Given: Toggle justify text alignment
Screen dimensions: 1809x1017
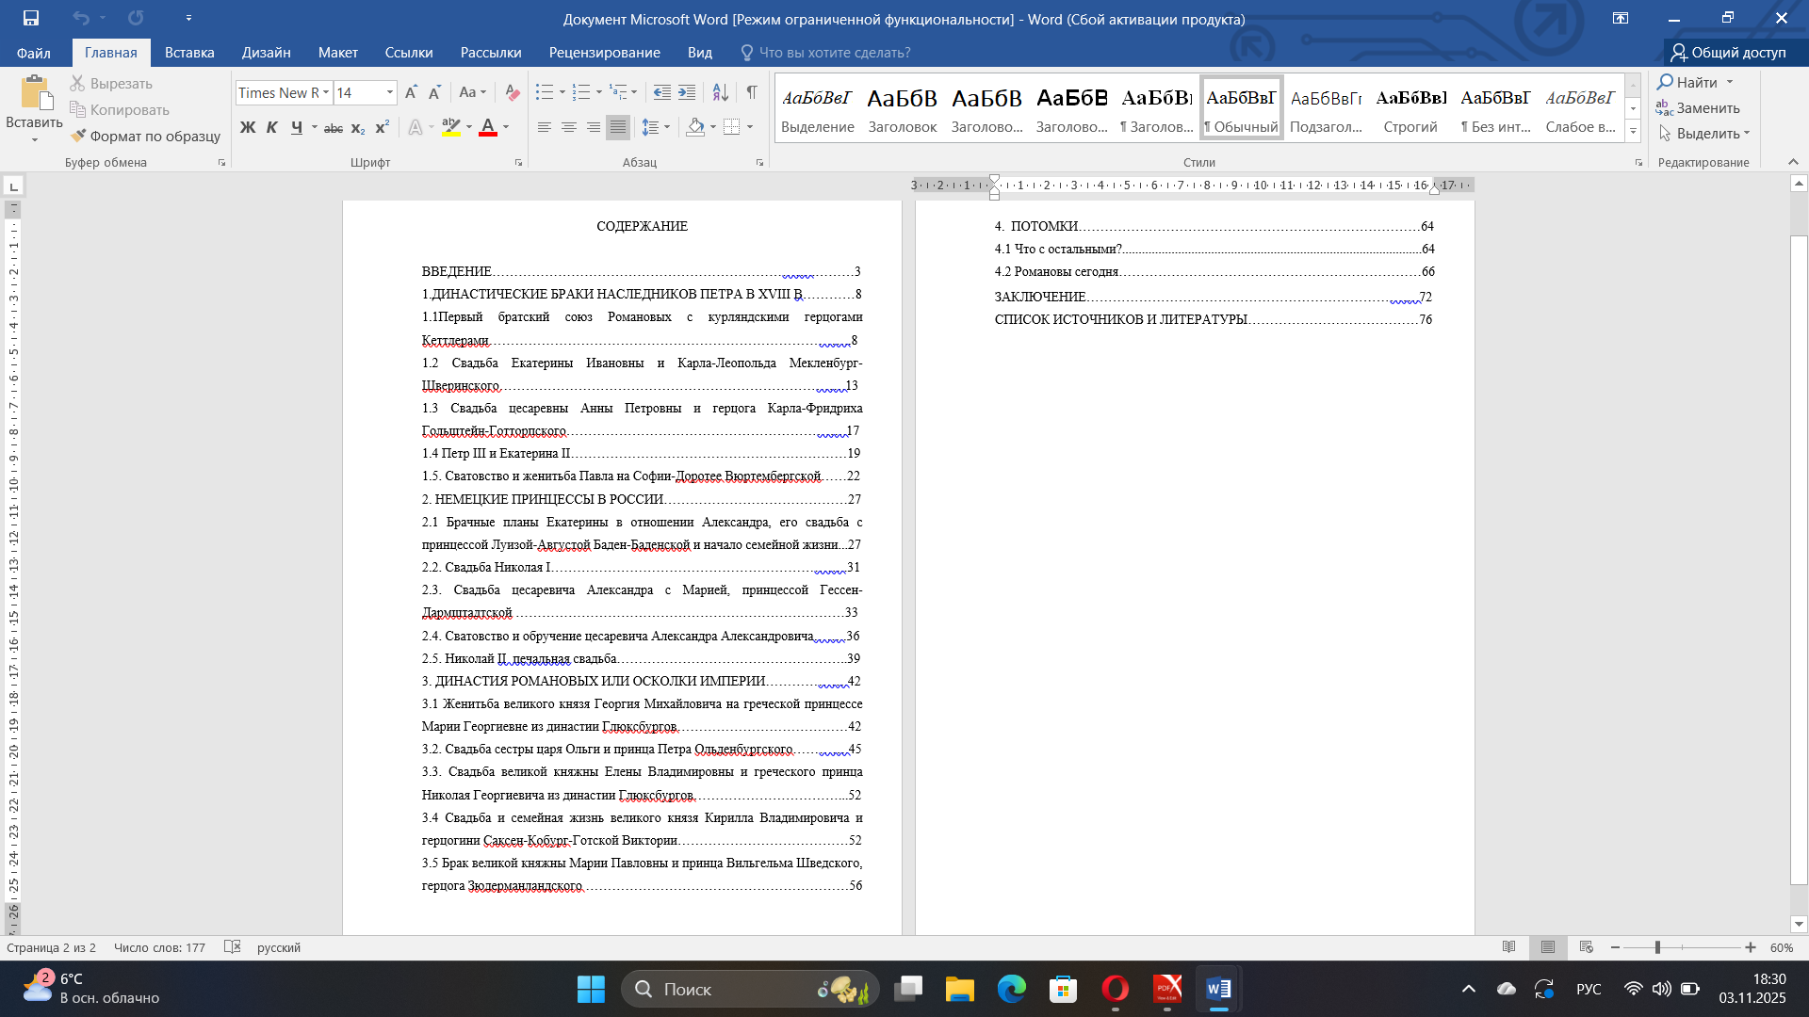Looking at the screenshot, I should pyautogui.click(x=618, y=127).
